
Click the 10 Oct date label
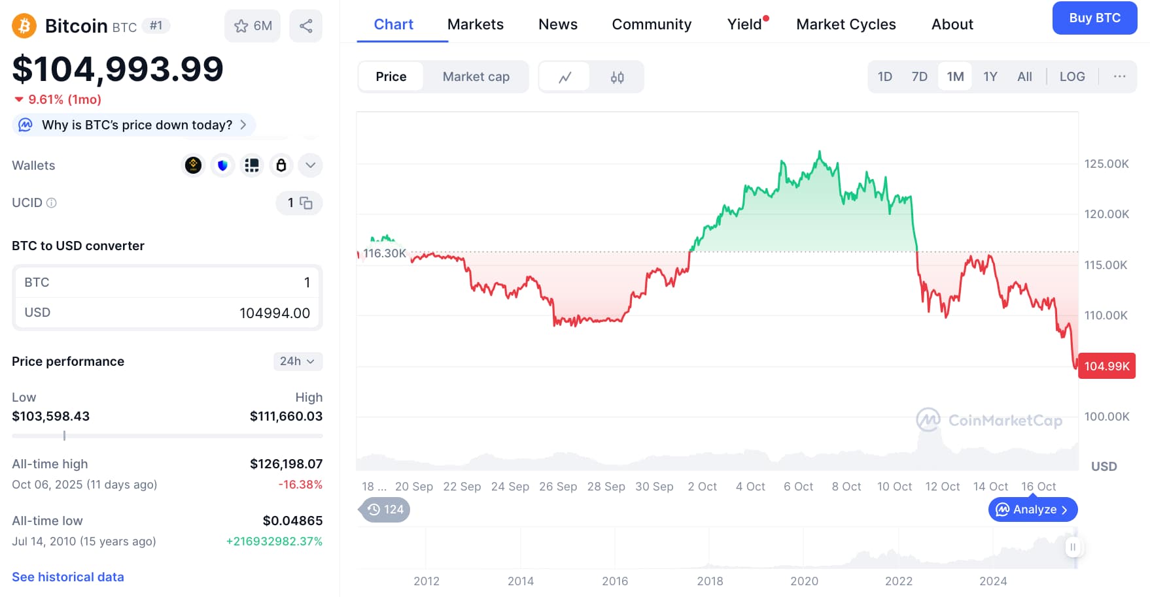[x=894, y=487]
